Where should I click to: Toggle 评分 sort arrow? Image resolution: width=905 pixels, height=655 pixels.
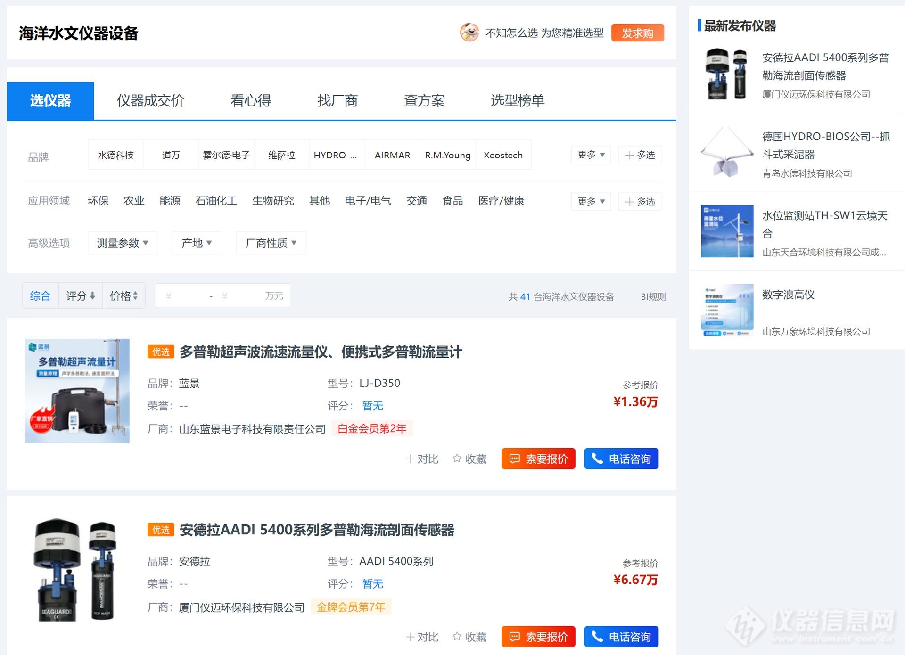coord(92,295)
